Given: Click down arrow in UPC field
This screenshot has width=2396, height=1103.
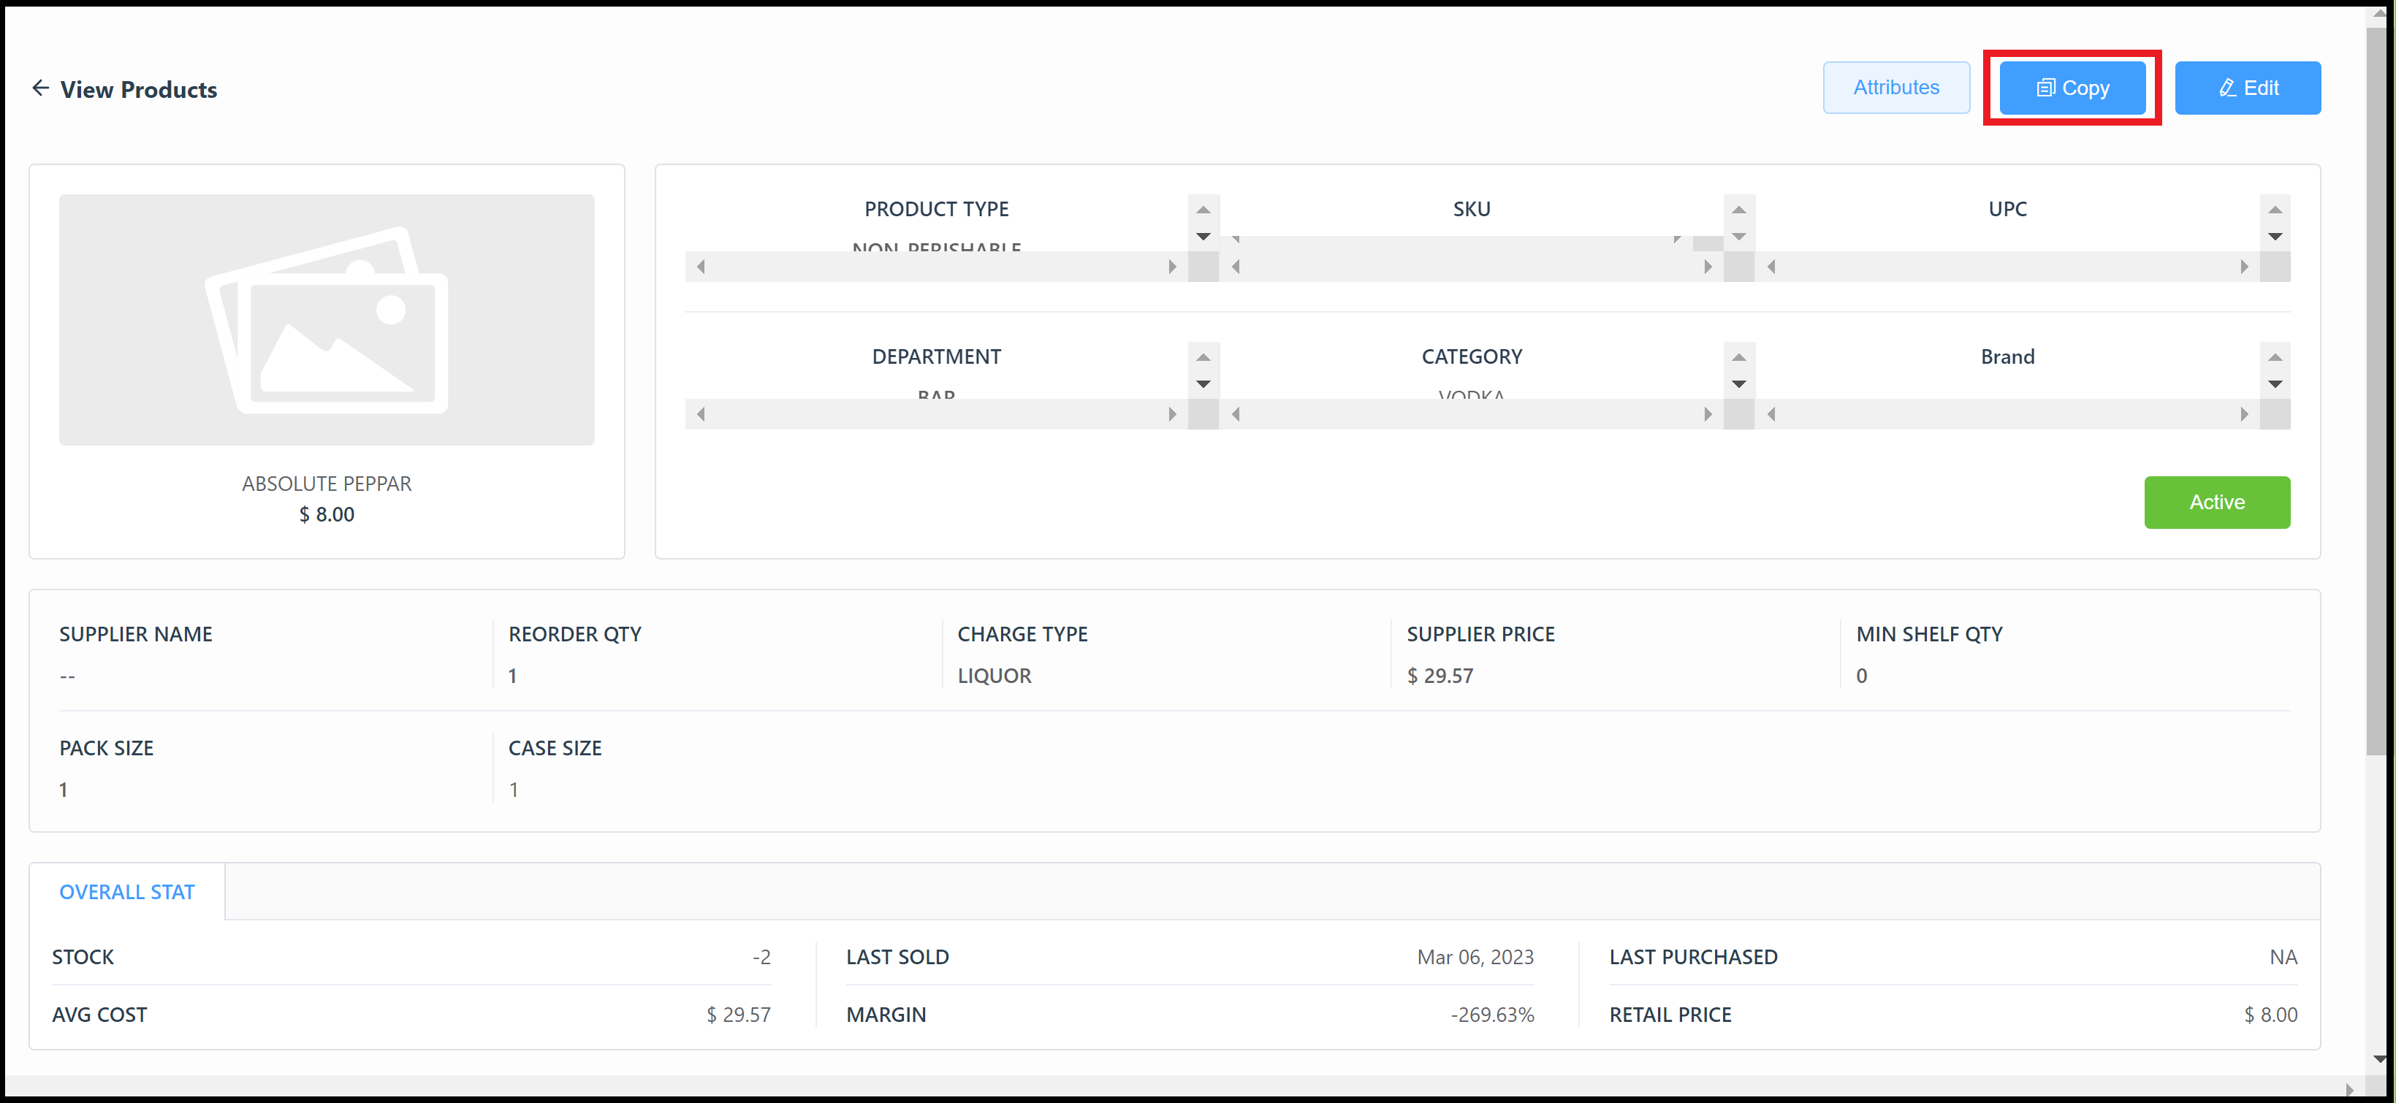Looking at the screenshot, I should pos(2275,237).
